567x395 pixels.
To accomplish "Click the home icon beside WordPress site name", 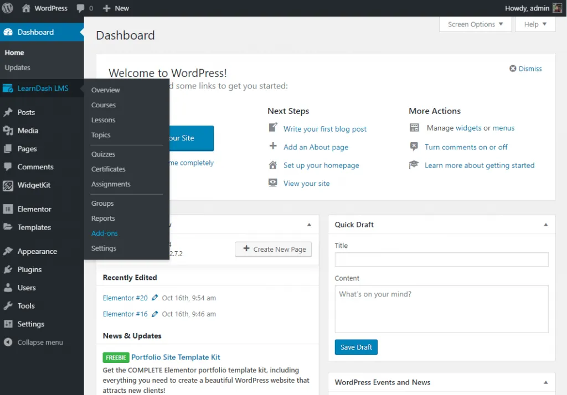I will (x=26, y=8).
